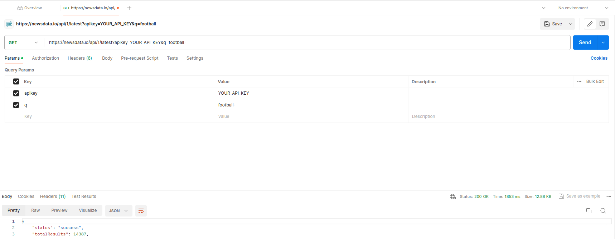Screen dimensions: 615x239
Task: Expand the tab list chevron
Action: point(544,8)
